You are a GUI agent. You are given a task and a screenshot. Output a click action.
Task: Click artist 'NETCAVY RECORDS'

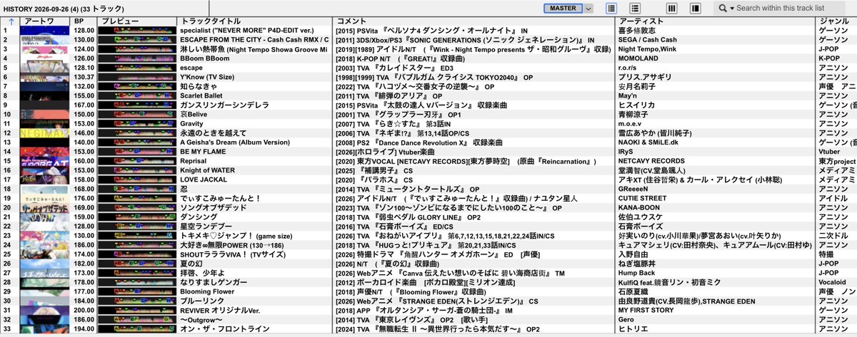651,161
